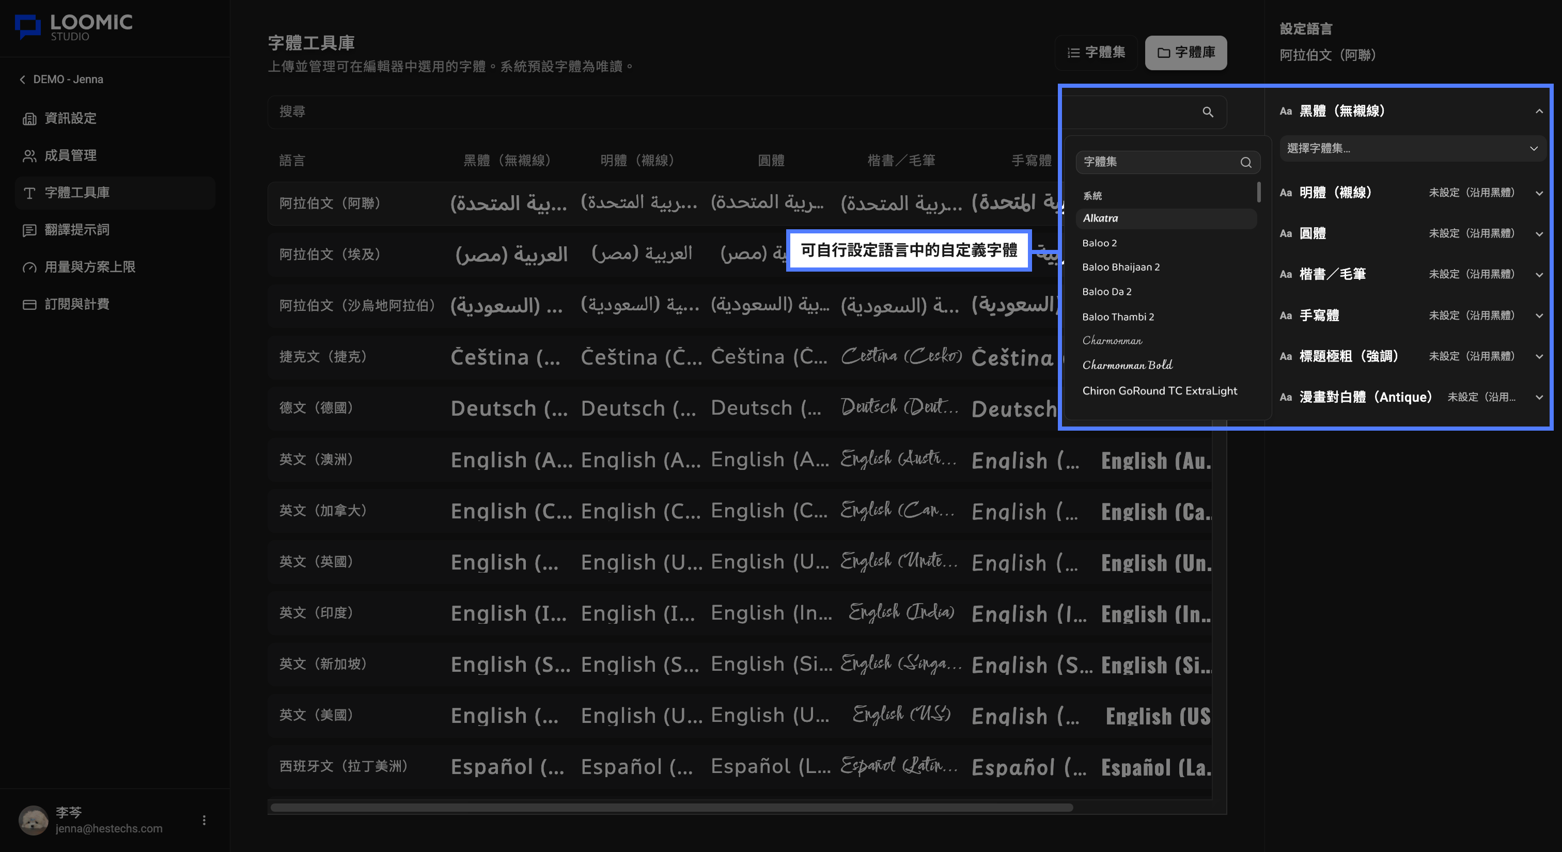This screenshot has width=1562, height=852.
Task: Click the magnifier icon in top search
Action: [x=1207, y=112]
